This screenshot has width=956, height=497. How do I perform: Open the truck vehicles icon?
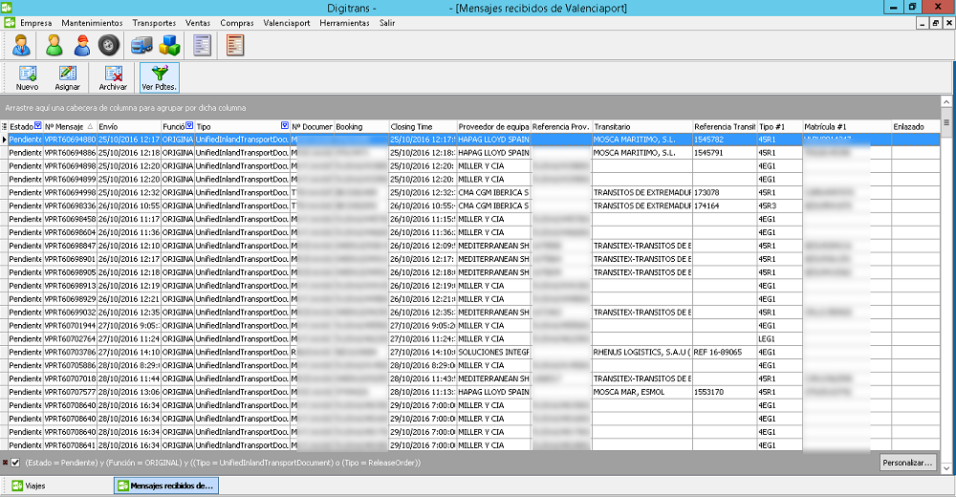coord(141,45)
